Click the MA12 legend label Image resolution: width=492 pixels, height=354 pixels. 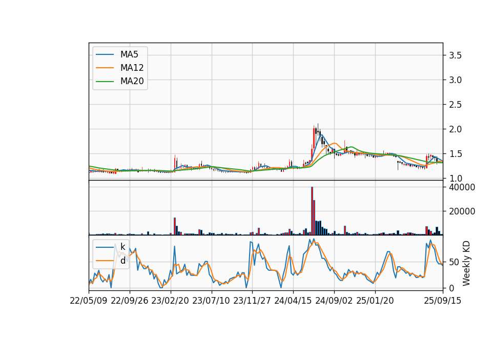click(132, 68)
